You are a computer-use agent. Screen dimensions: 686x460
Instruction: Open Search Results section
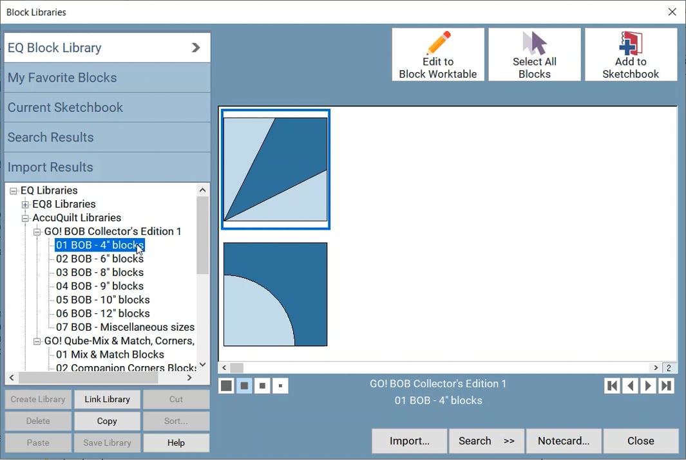pyautogui.click(x=107, y=137)
